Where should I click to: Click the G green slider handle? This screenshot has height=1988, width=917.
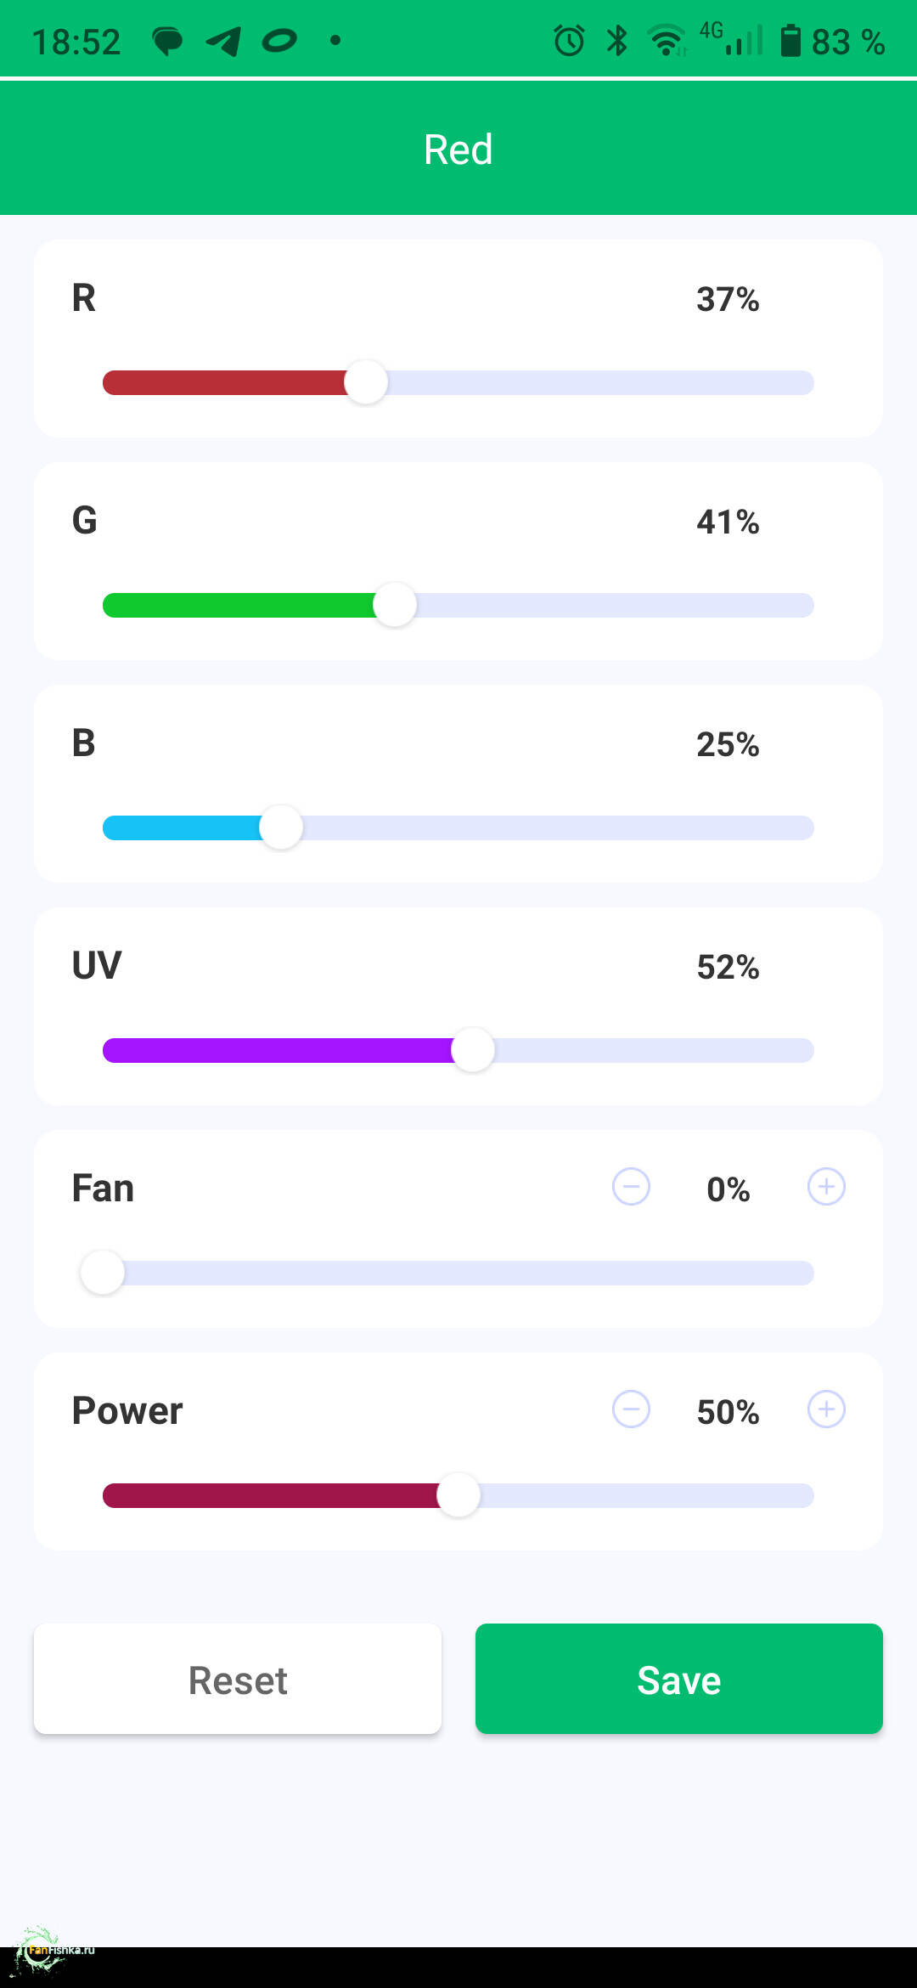coord(395,605)
